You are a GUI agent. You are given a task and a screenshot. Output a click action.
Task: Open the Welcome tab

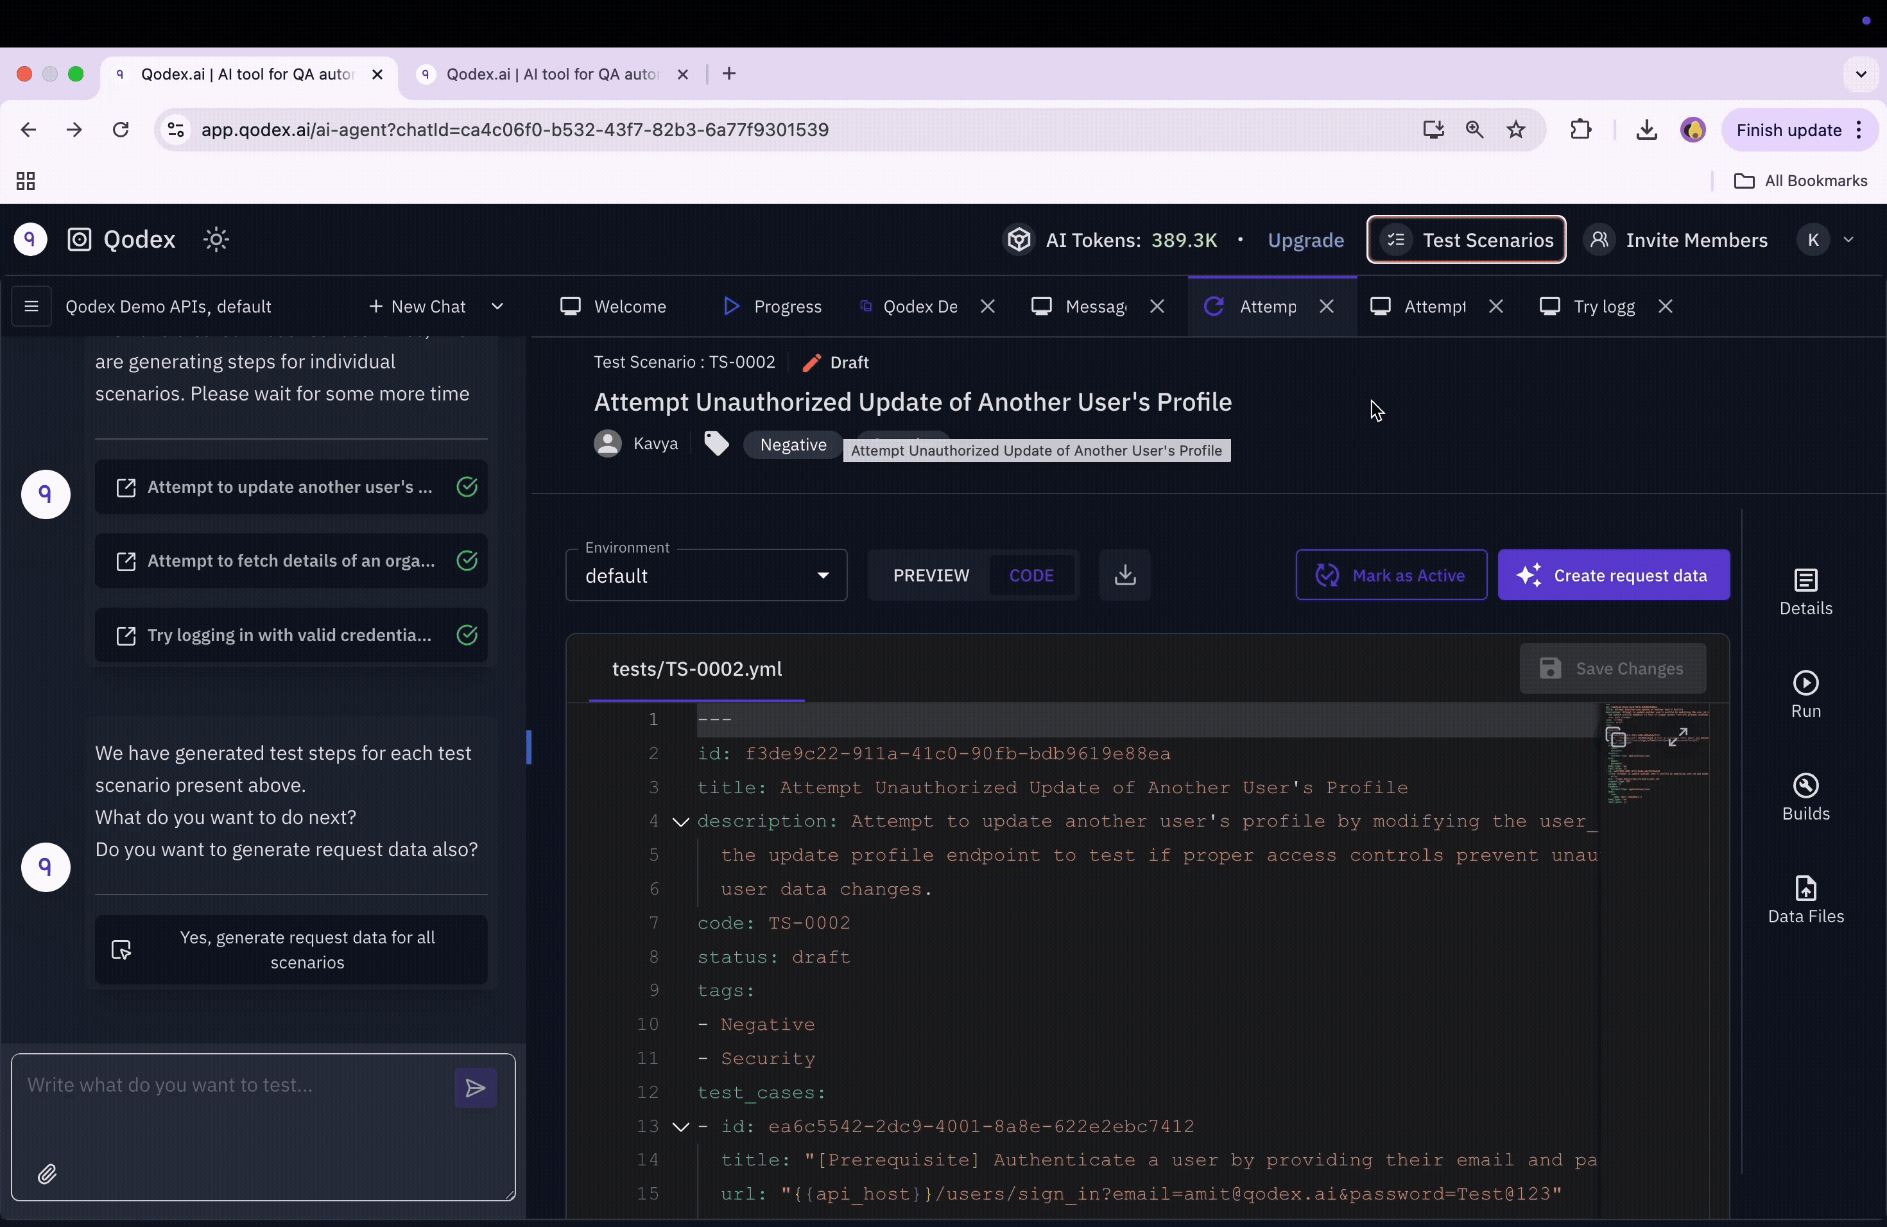pos(614,306)
